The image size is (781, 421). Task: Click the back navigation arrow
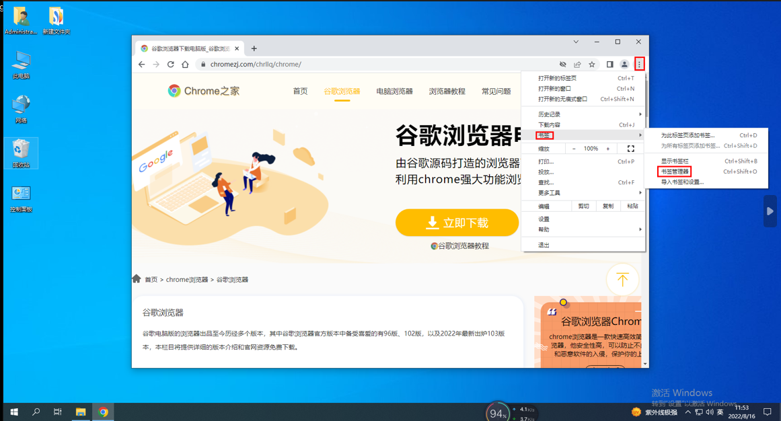[141, 64]
